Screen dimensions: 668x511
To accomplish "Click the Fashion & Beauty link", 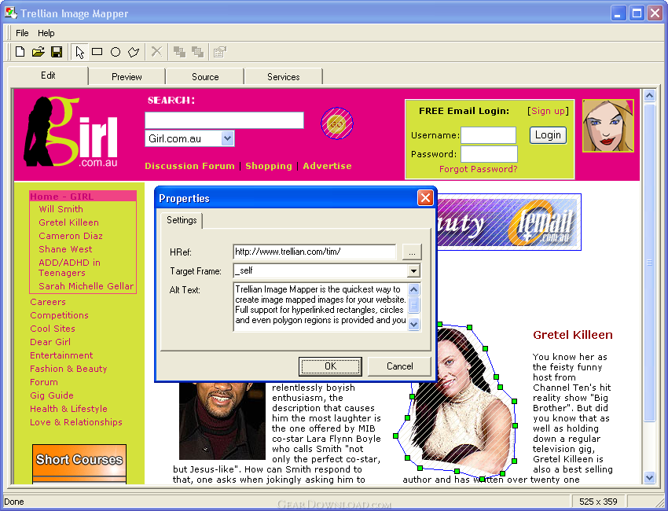I will pos(68,369).
